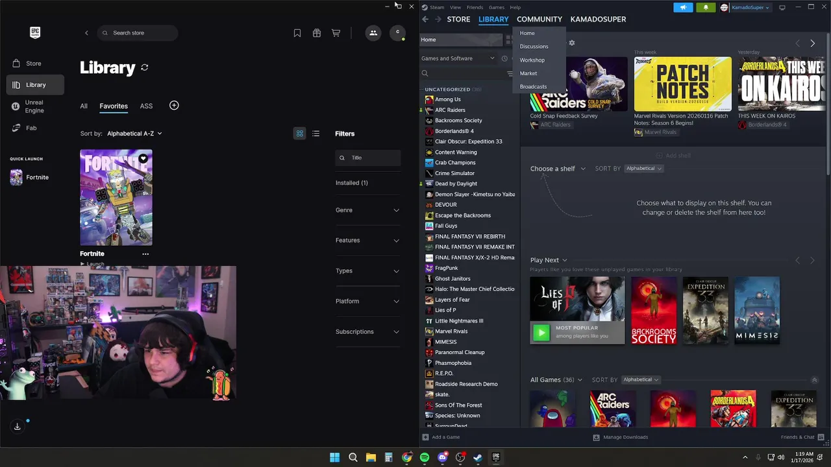Click Add a Game in Steam
The width and height of the screenshot is (831, 467).
(441, 437)
